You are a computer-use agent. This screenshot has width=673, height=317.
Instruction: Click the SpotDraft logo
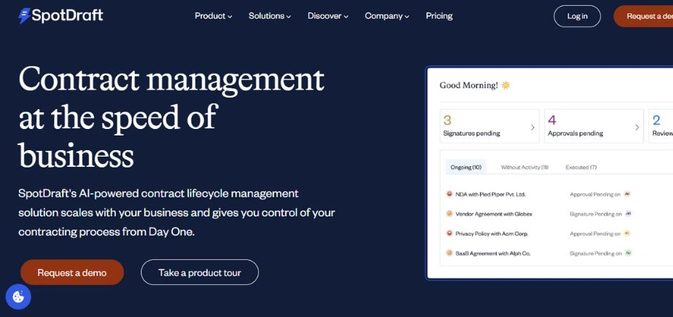click(x=61, y=16)
